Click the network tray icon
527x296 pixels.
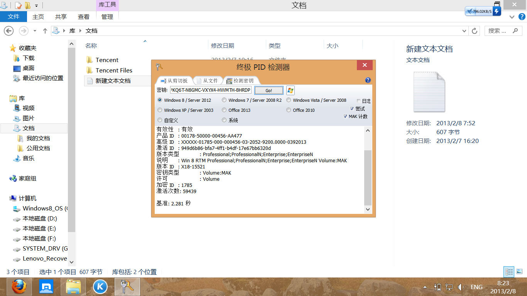449,287
